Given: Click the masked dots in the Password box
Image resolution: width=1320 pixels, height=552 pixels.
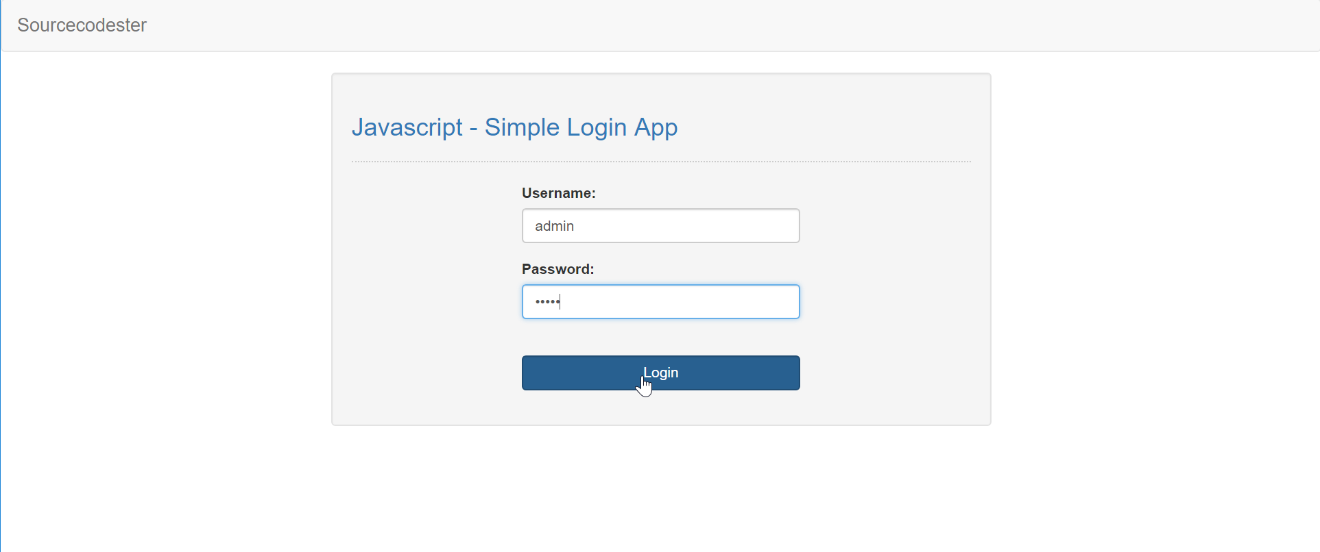Looking at the screenshot, I should [x=547, y=302].
